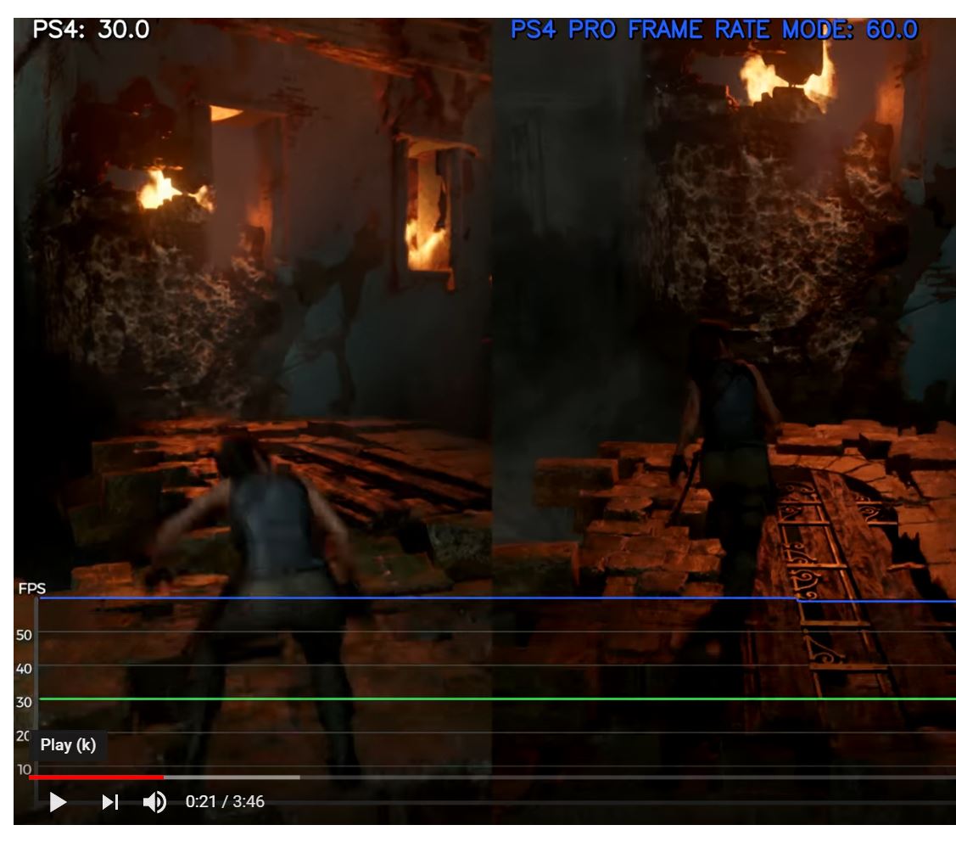956x853 pixels.
Task: Click the 10 mark on the FPS axis
Action: [24, 770]
